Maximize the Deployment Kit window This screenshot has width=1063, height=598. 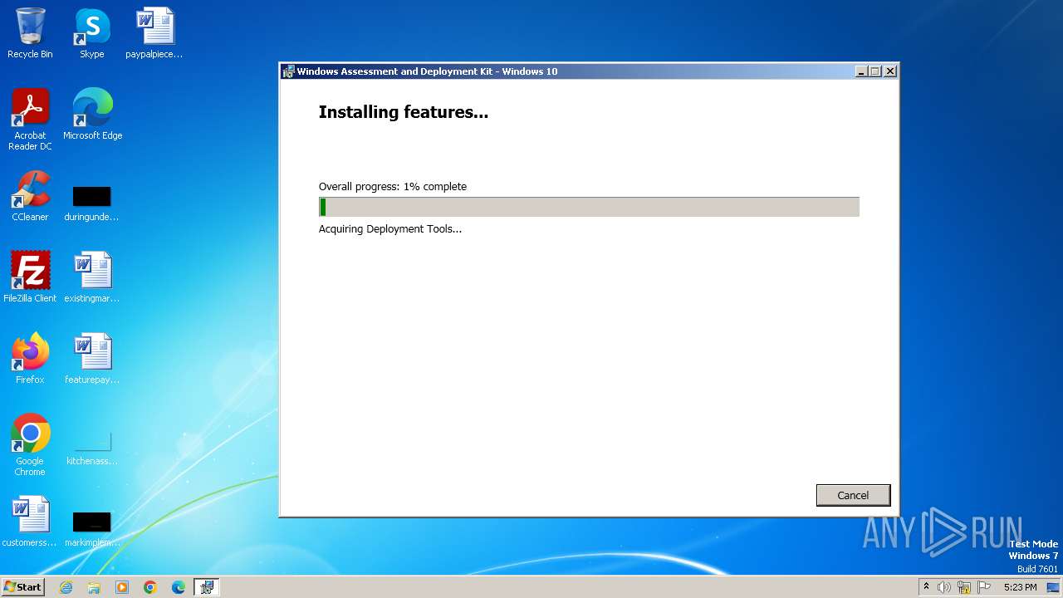click(875, 71)
